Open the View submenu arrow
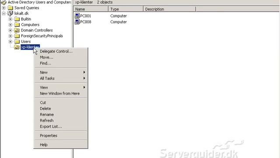 (x=84, y=87)
